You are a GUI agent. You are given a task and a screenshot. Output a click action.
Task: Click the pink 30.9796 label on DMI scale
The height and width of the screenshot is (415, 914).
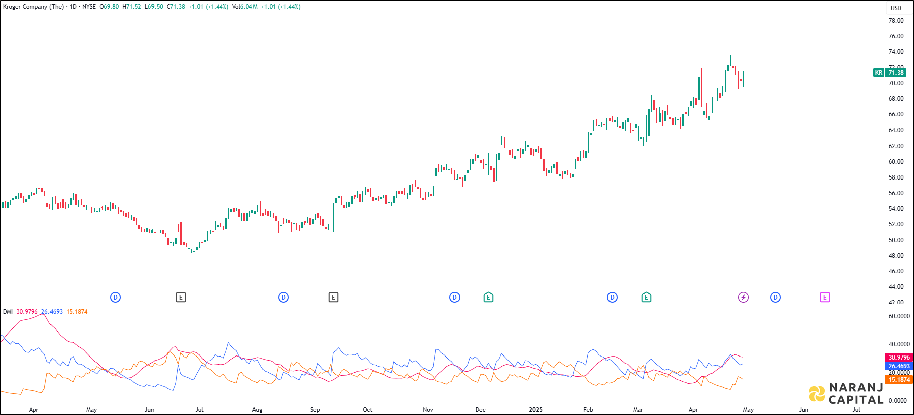pyautogui.click(x=899, y=358)
